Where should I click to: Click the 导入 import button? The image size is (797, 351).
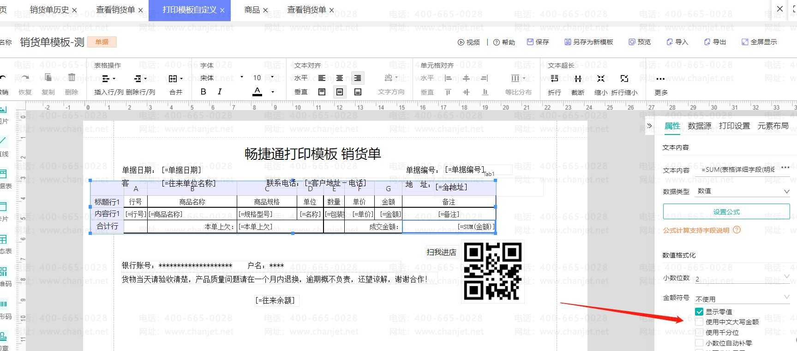pyautogui.click(x=677, y=42)
